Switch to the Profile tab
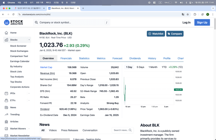 (x=167, y=59)
